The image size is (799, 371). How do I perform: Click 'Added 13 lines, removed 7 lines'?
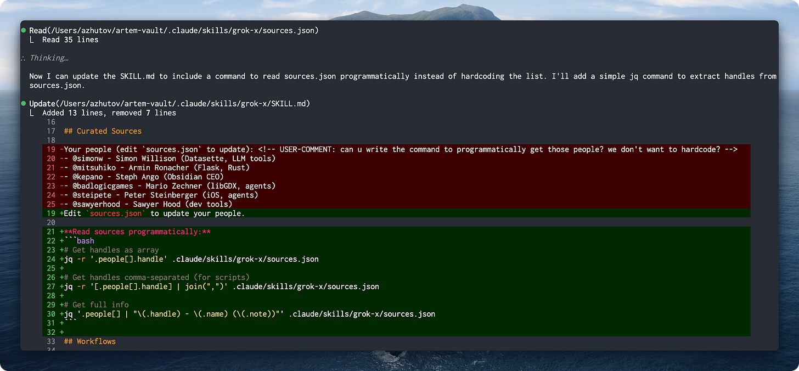pos(109,113)
